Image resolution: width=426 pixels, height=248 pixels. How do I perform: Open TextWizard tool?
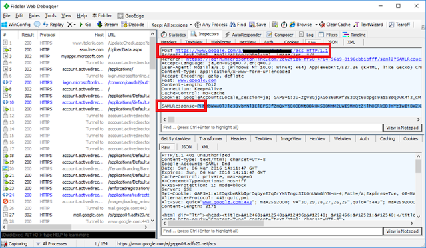point(368,25)
